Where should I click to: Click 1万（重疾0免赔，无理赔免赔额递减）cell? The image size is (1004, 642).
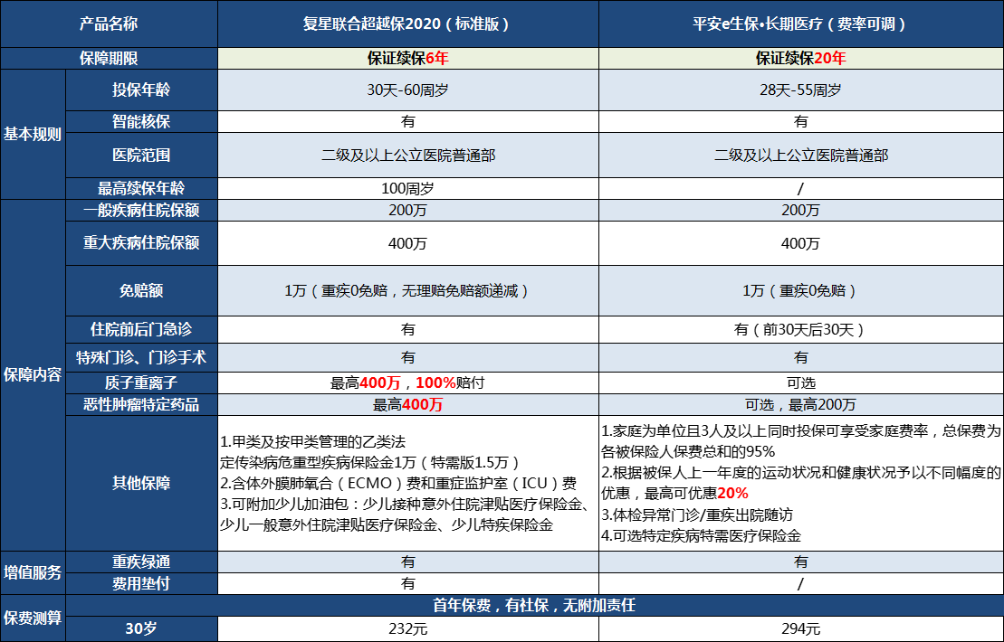pyautogui.click(x=408, y=290)
